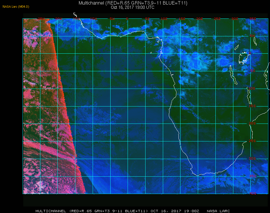
Task: Click the '5E' longitude label
Action: [148, 18]
